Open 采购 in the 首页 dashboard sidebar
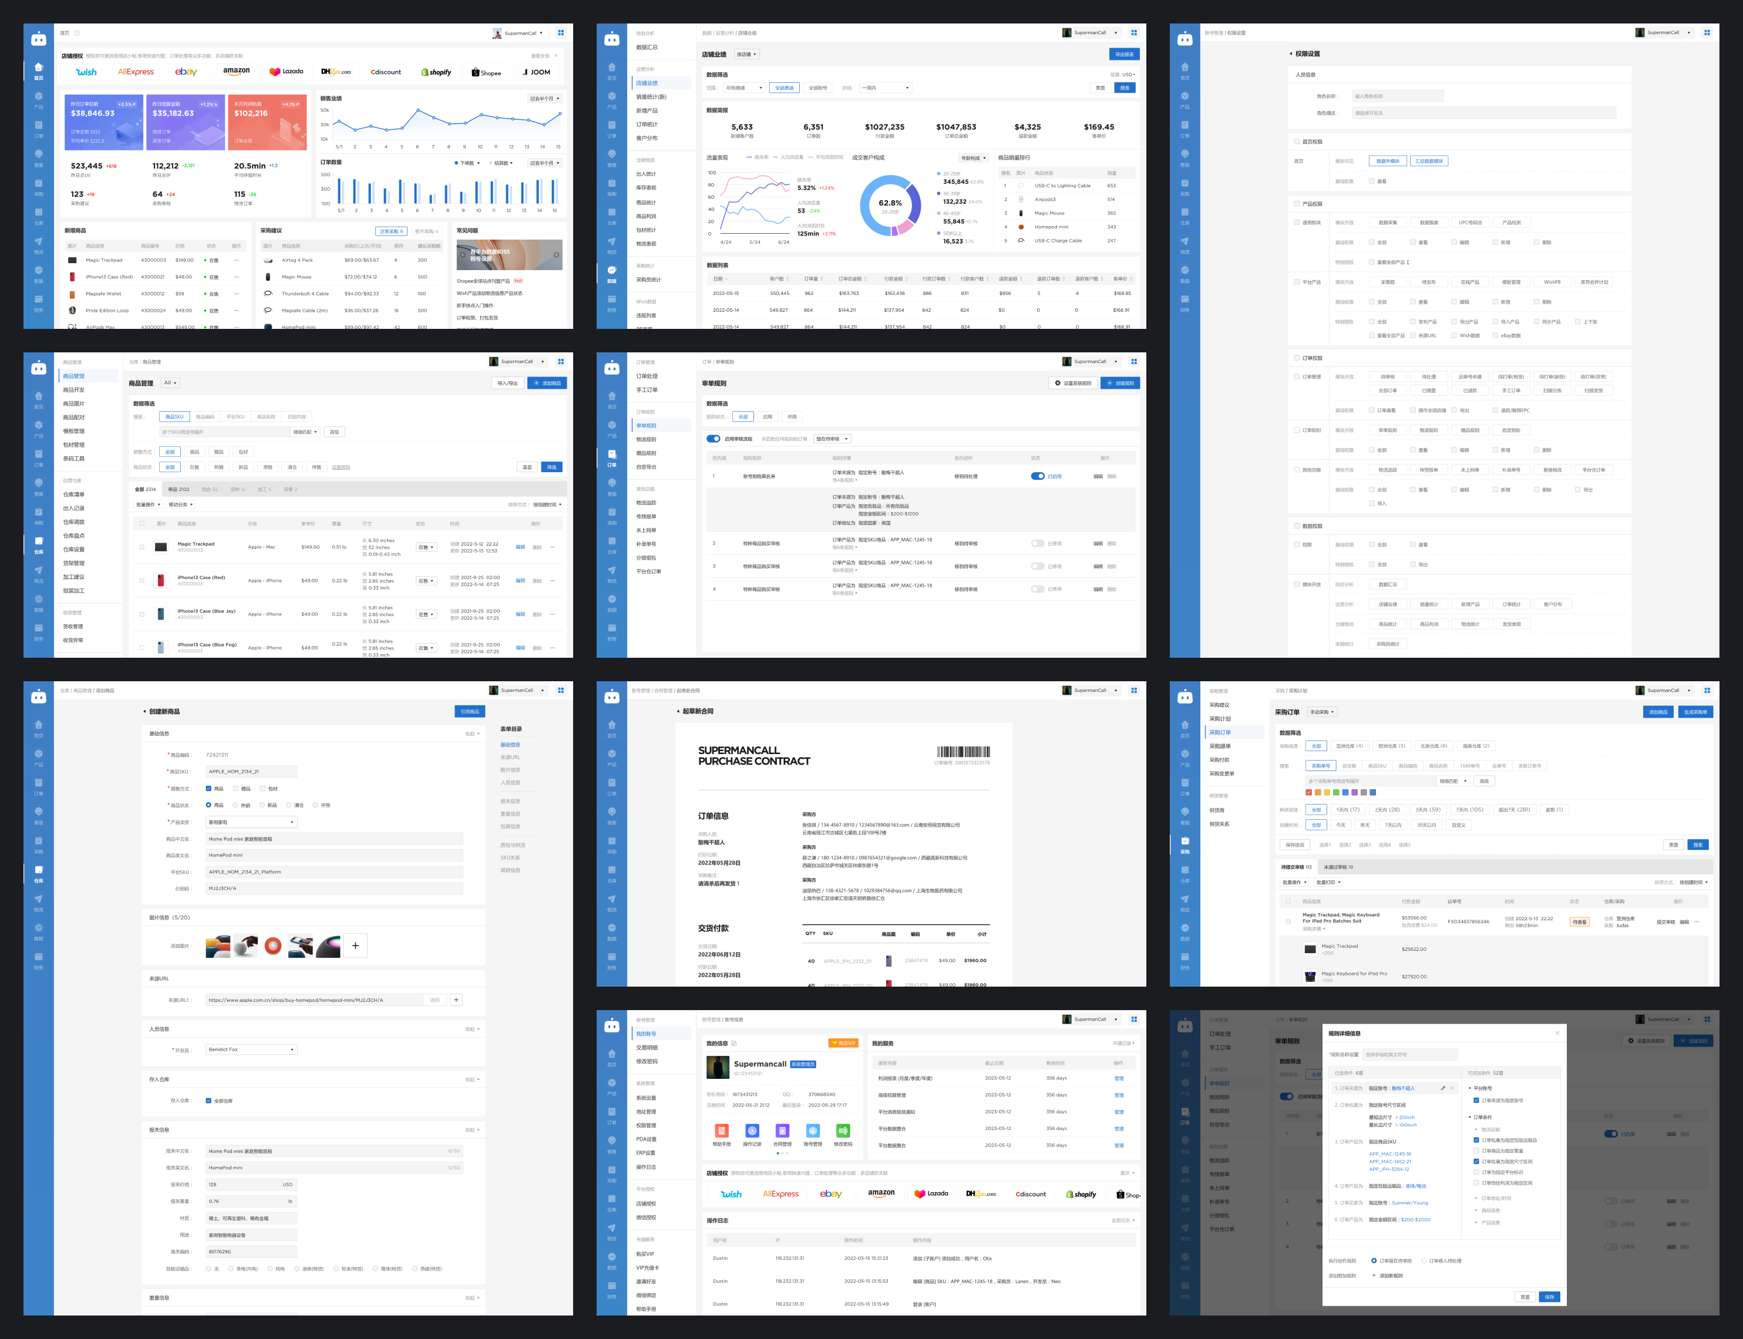The image size is (1743, 1339). (x=38, y=187)
